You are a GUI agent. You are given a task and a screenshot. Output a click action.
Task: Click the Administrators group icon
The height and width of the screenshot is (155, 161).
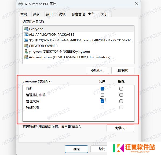[26, 57]
